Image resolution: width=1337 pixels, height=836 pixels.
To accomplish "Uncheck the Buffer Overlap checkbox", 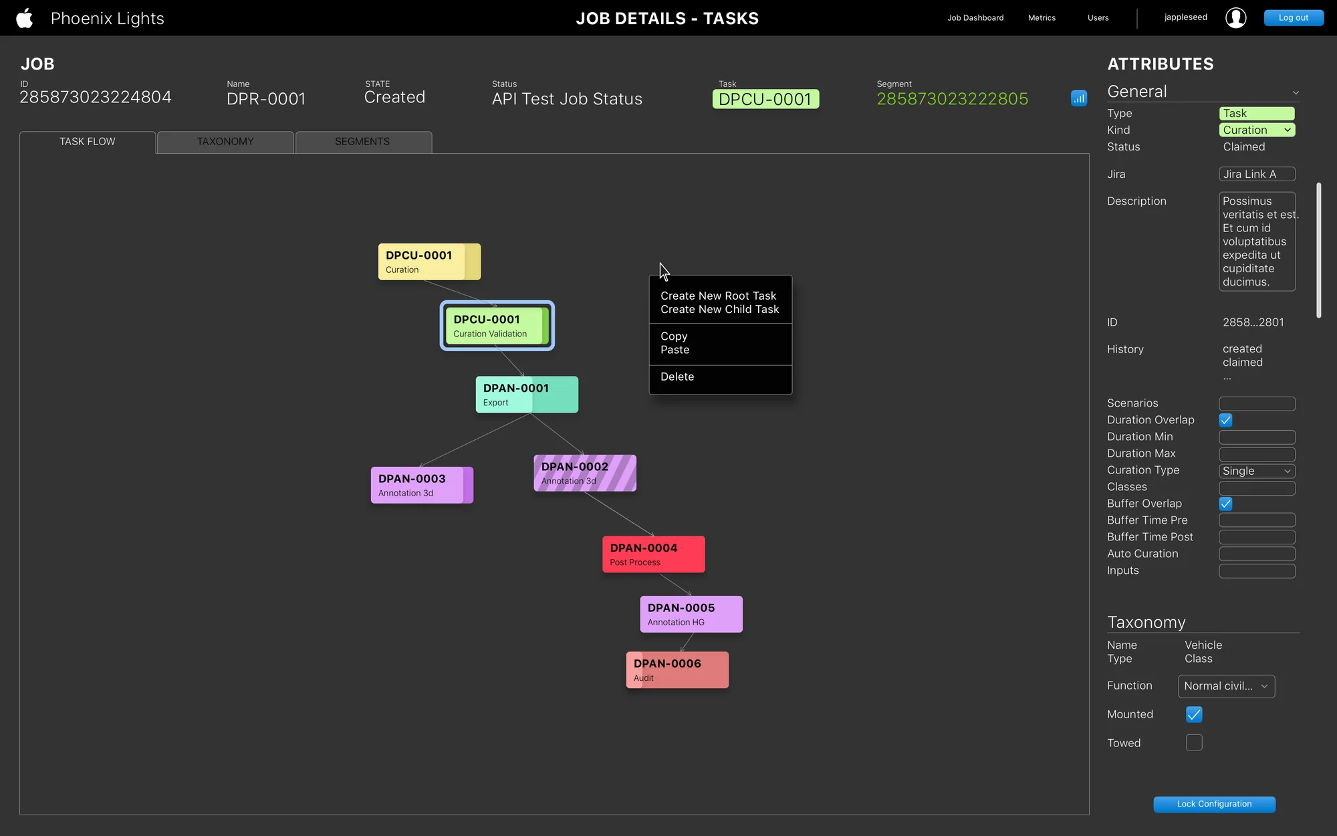I will [1225, 504].
